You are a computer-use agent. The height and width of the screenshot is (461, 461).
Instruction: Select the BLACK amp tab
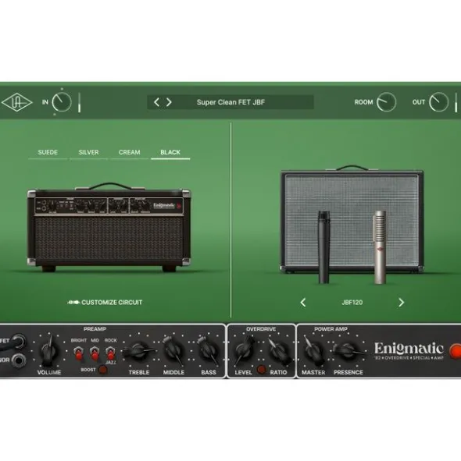tap(170, 152)
